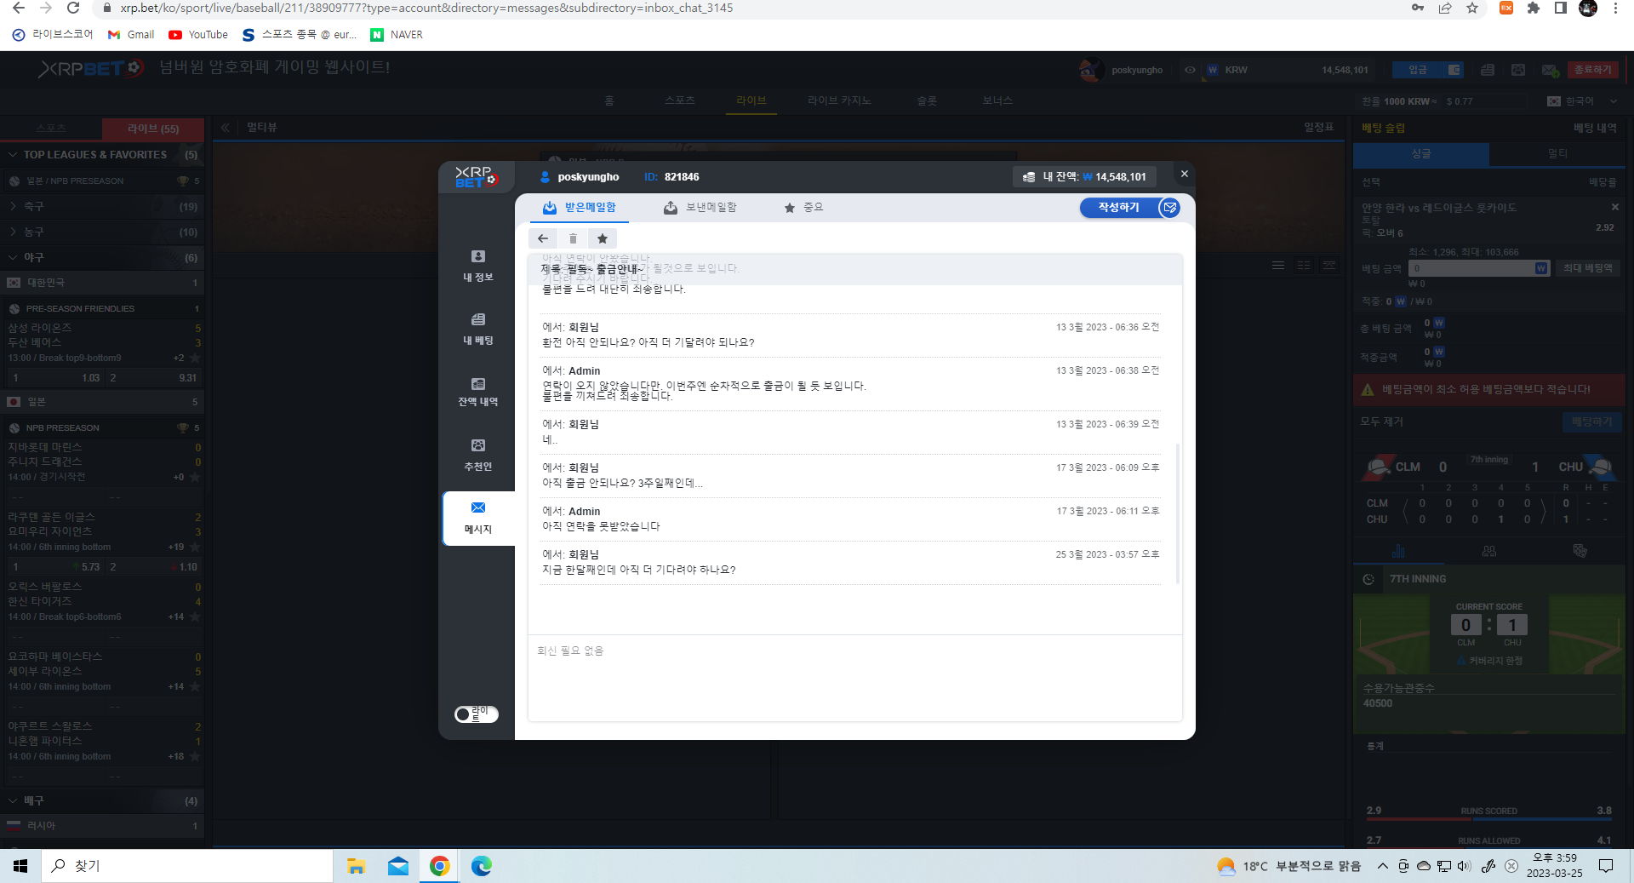Open 잔액 내역 balance history icon
1634x883 pixels.
tap(478, 391)
